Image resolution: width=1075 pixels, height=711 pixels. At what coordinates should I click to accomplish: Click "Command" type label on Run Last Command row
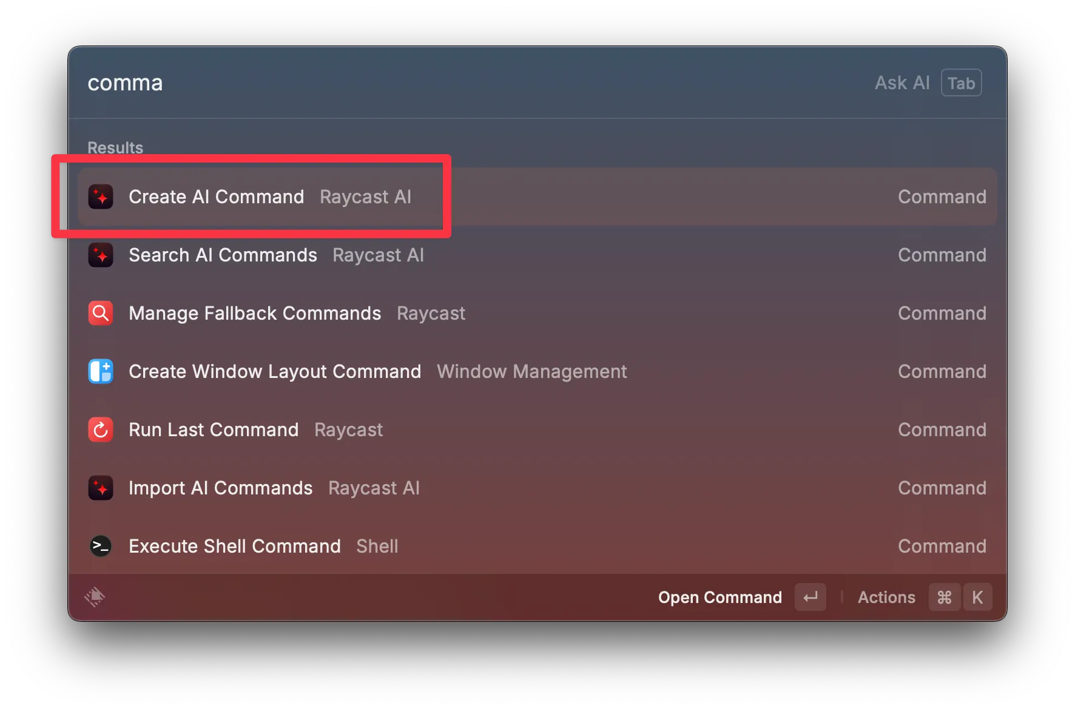[942, 430]
